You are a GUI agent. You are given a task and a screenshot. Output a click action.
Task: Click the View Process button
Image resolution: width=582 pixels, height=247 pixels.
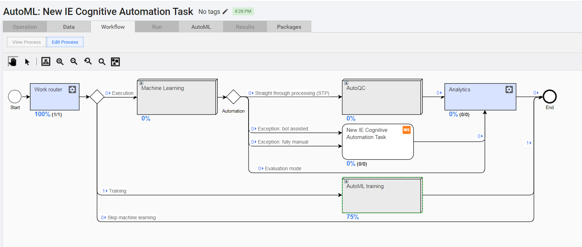point(27,42)
